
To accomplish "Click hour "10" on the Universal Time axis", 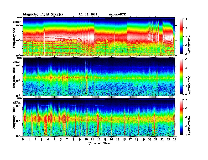I will point(86,139).
